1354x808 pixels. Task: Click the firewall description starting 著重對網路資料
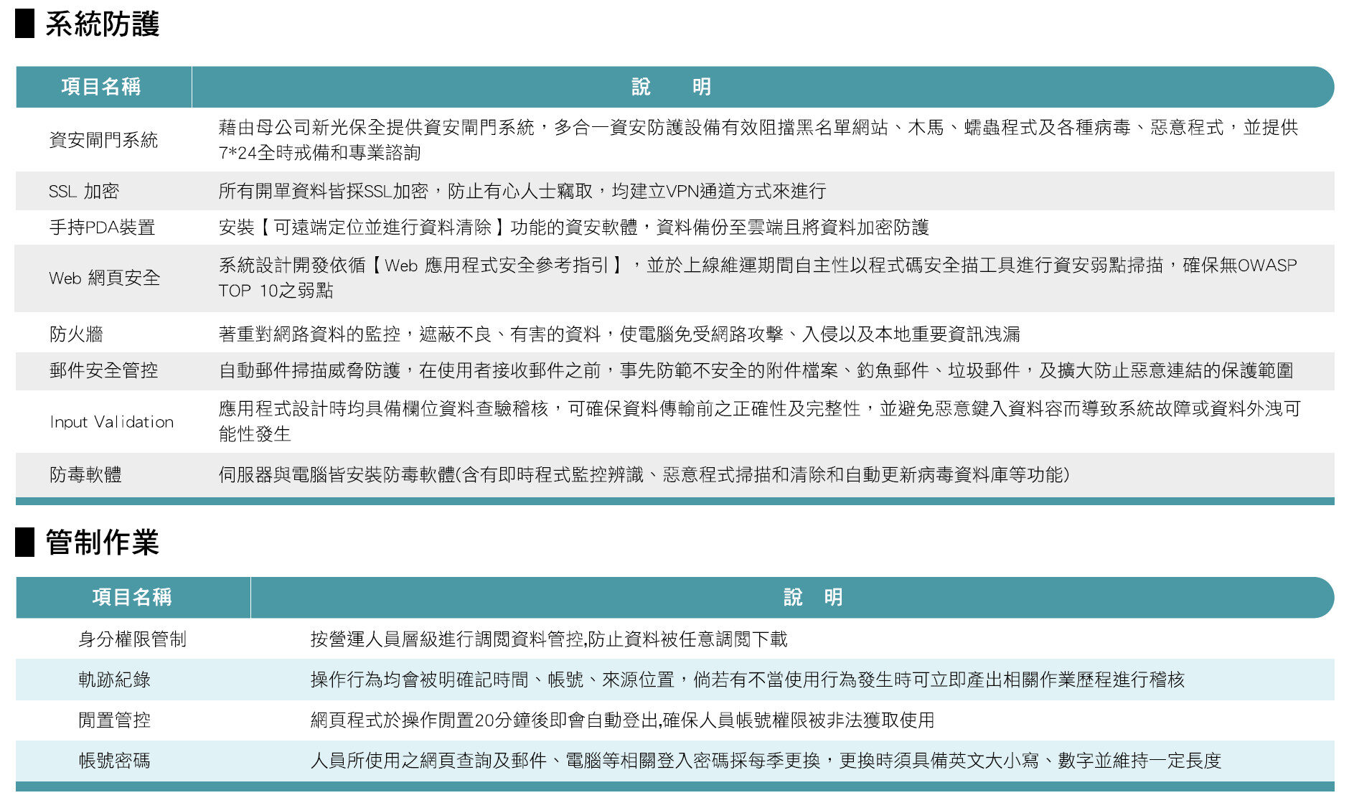point(619,334)
